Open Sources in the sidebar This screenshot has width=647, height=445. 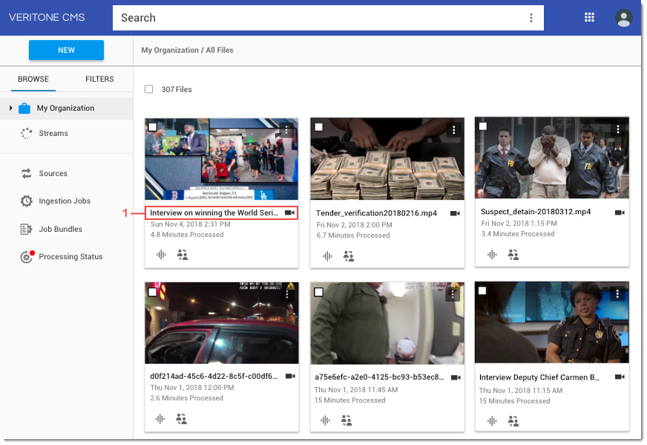click(x=53, y=174)
